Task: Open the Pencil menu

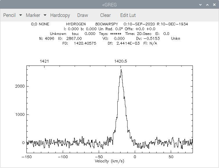Action: tap(9, 15)
